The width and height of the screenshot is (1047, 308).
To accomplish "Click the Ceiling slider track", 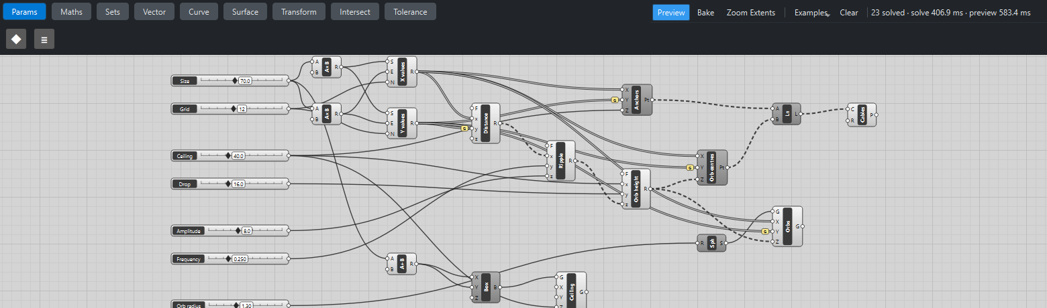I will click(x=242, y=155).
